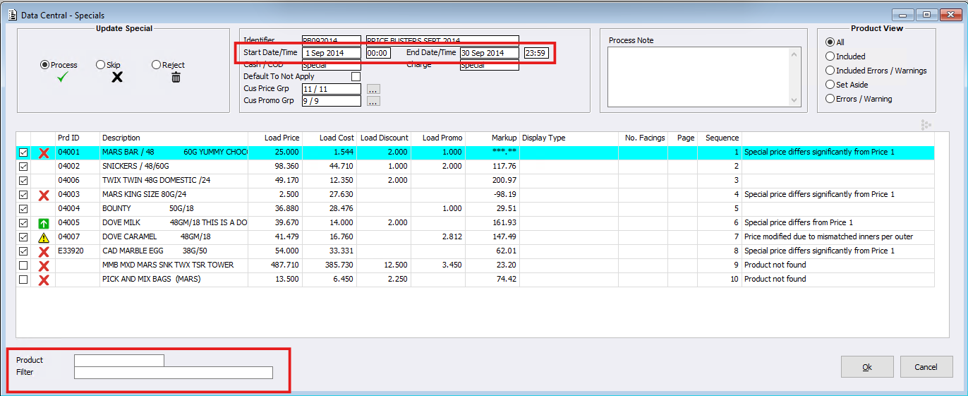
Task: Open the Cus Promo Grp browse button
Action: pyautogui.click(x=373, y=101)
